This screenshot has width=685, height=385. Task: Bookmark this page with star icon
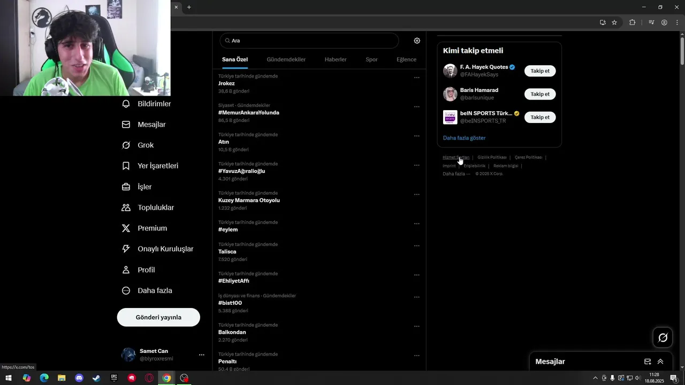click(x=614, y=22)
